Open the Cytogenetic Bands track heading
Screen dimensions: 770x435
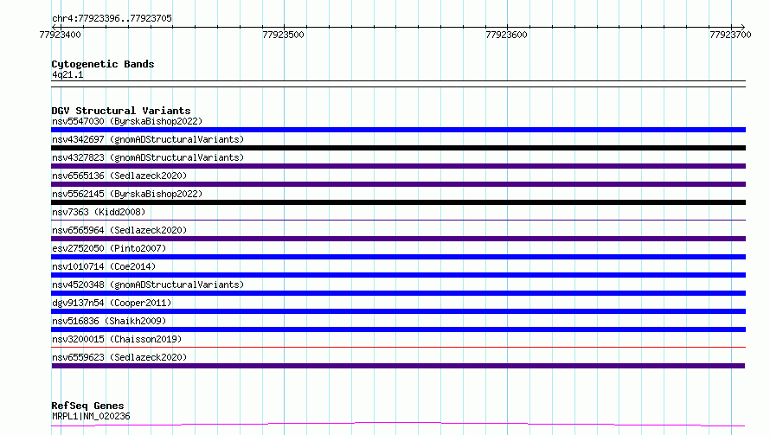pos(103,64)
